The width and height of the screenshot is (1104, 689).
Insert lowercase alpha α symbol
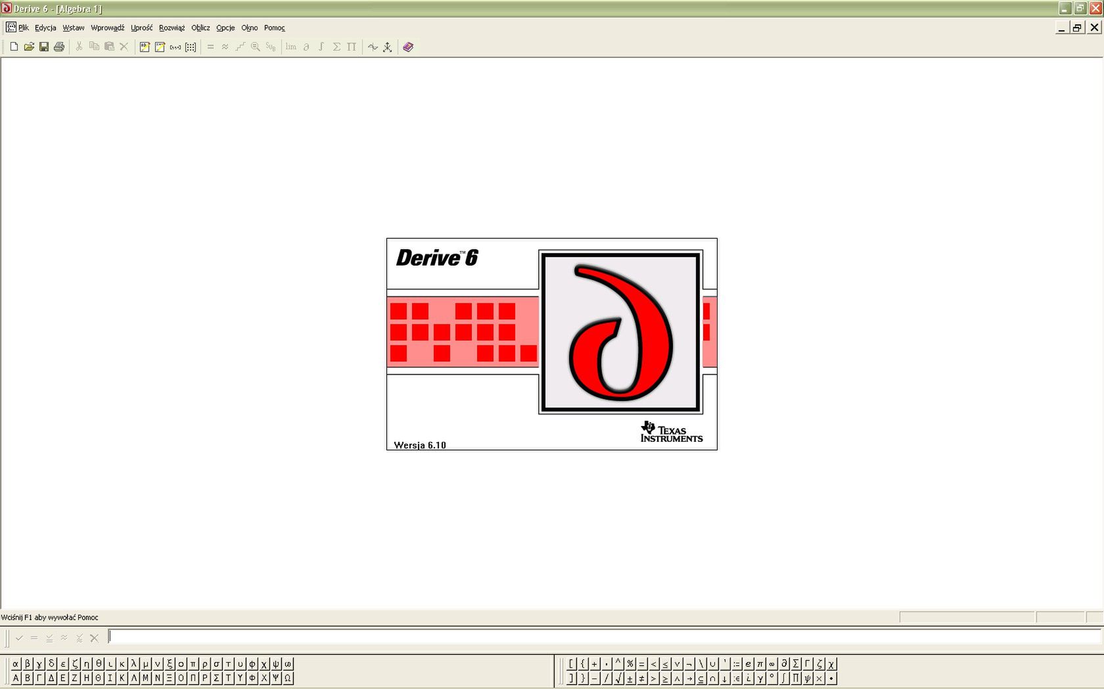[16, 663]
